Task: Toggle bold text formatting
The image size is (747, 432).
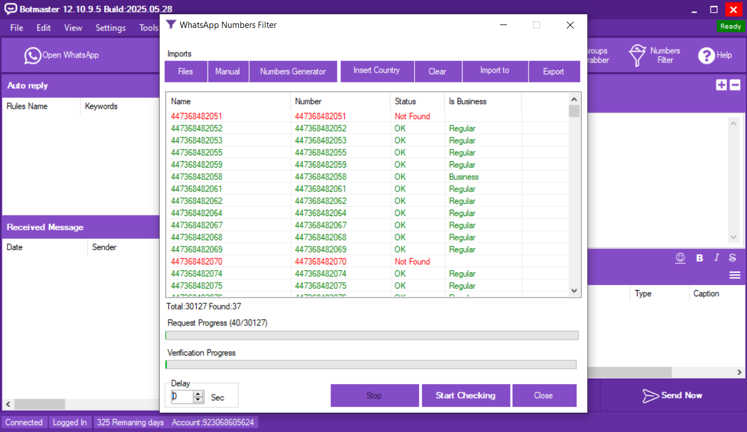Action: click(x=699, y=258)
